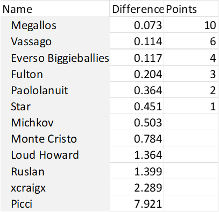
Task: Select the Points column header
Action: click(x=191, y=9)
